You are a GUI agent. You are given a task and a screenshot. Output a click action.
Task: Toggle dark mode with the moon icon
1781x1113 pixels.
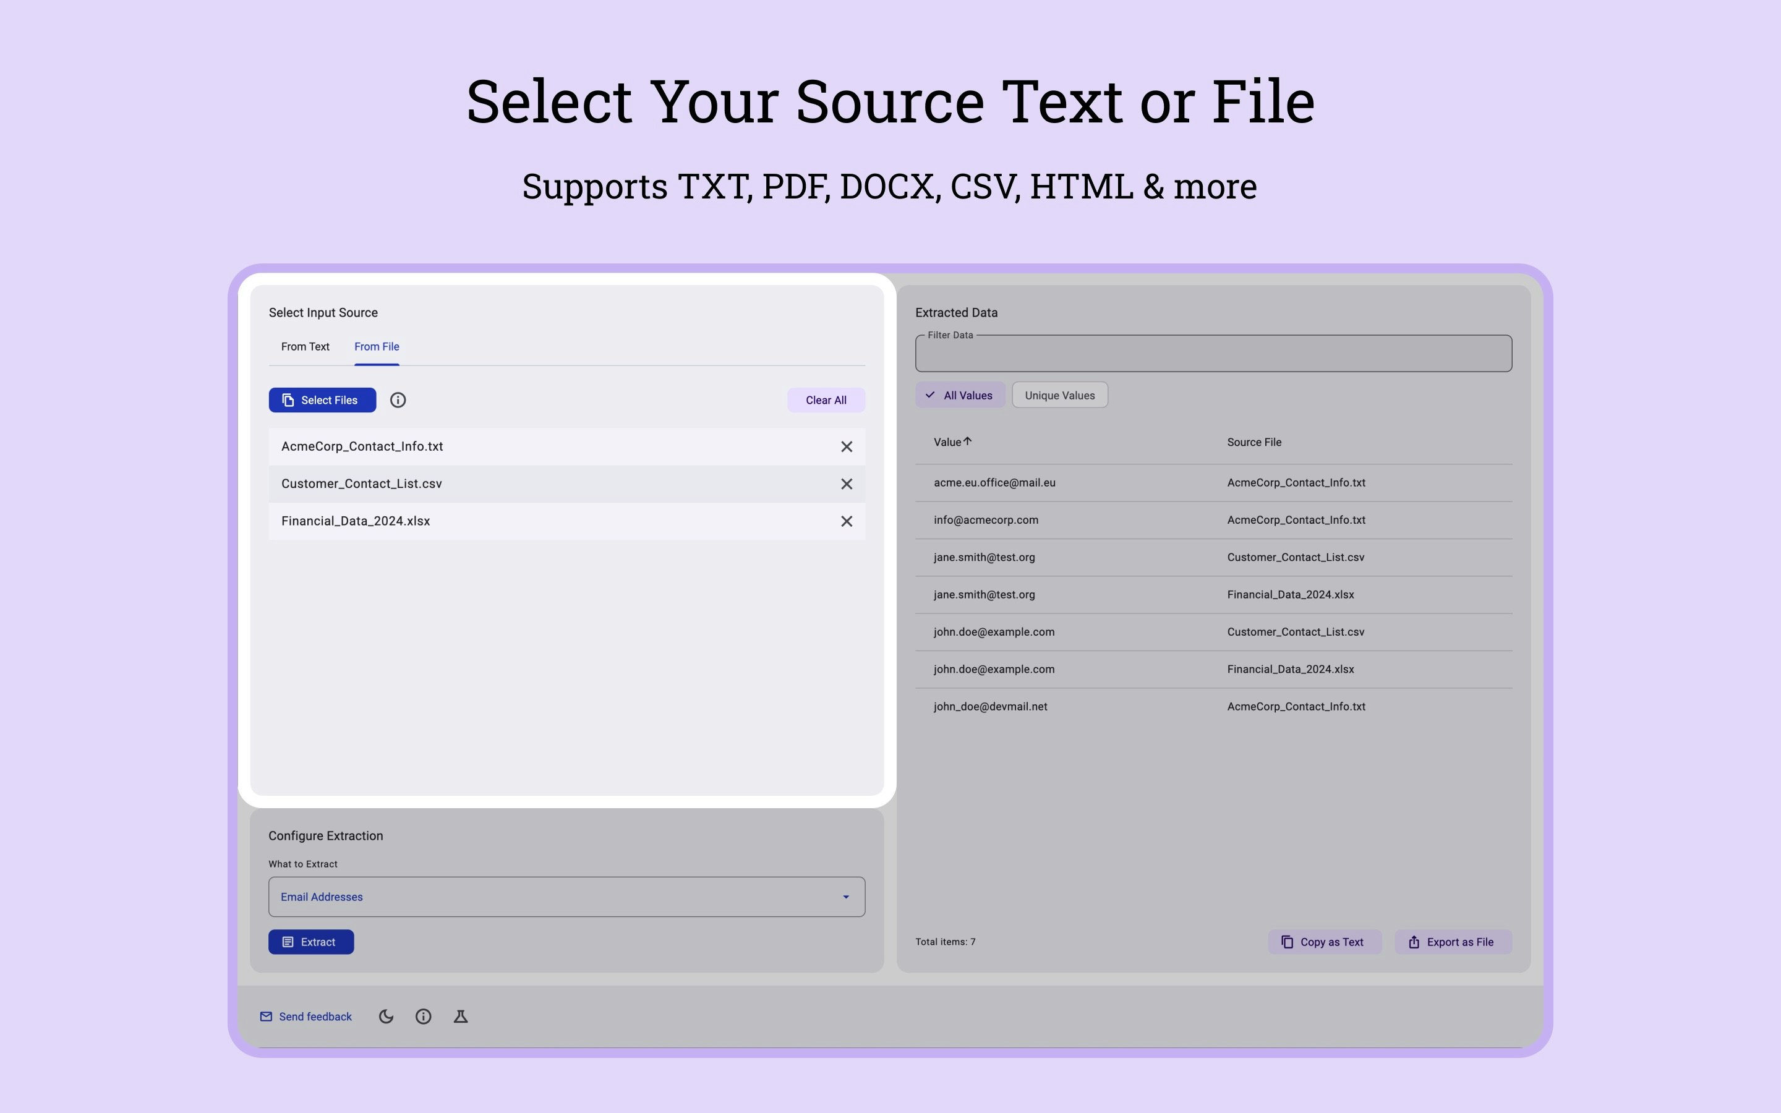click(x=387, y=1016)
